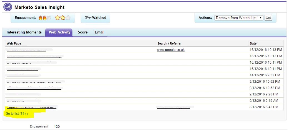Image resolution: width=289 pixels, height=130 pixels.
Task: Open web page link dated 14/12/2016 9:32 PM
Action: click(22, 75)
